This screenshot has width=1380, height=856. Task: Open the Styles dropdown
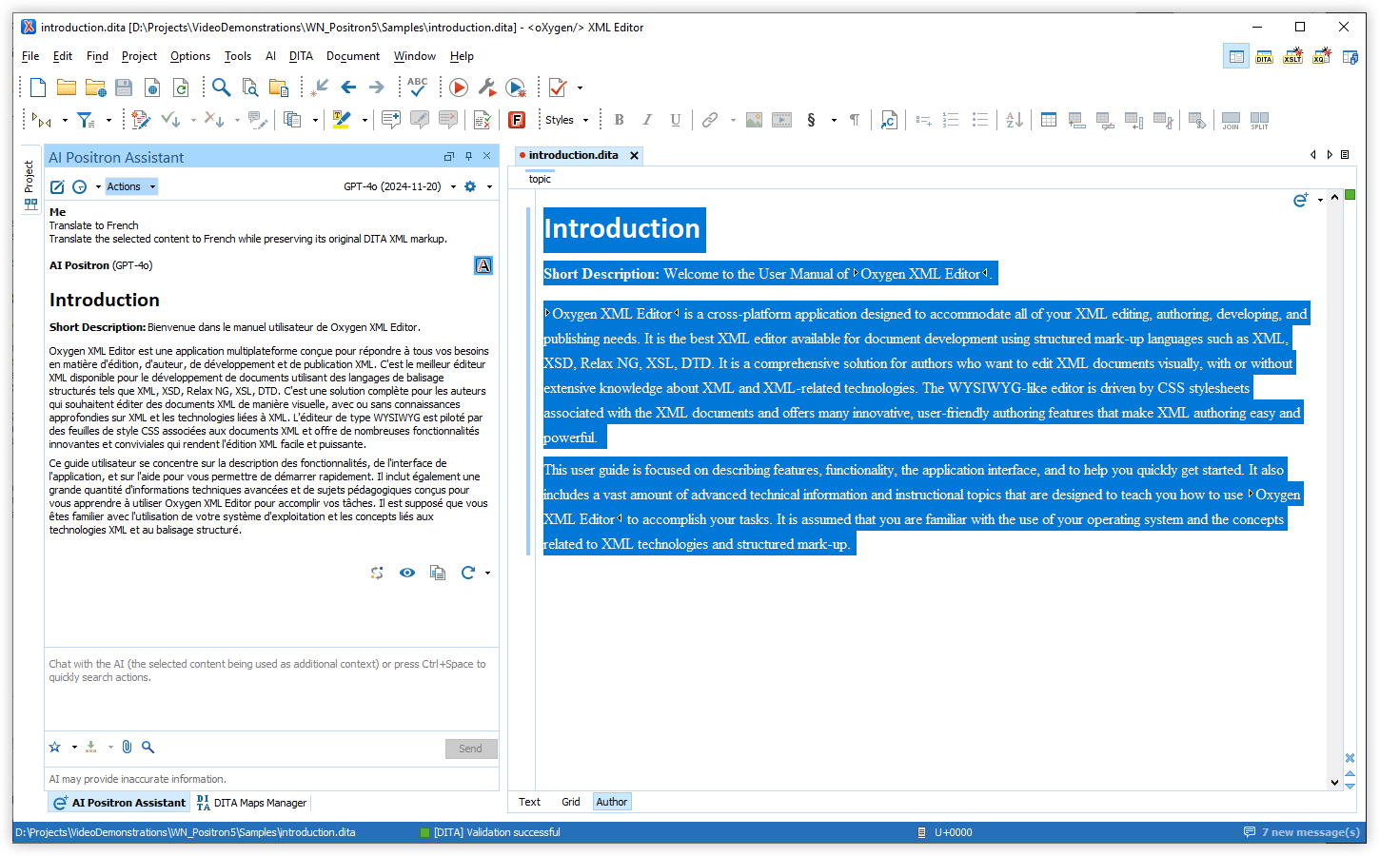point(566,120)
